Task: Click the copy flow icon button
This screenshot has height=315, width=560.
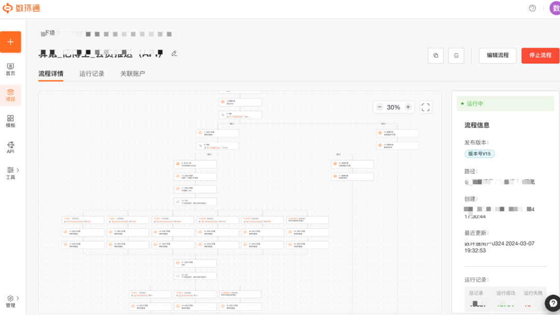Action: 436,55
